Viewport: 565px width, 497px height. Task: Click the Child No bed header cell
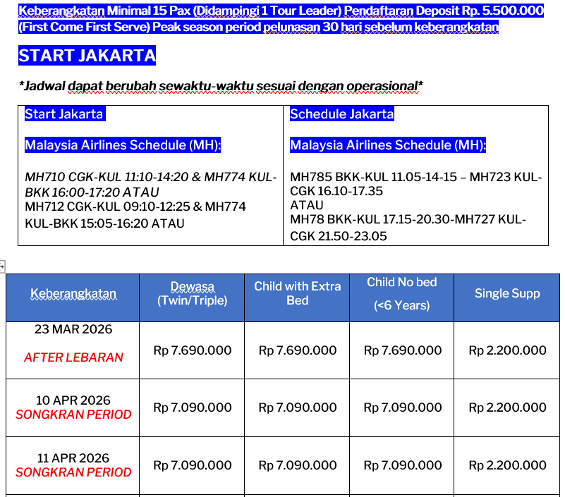pyautogui.click(x=401, y=293)
